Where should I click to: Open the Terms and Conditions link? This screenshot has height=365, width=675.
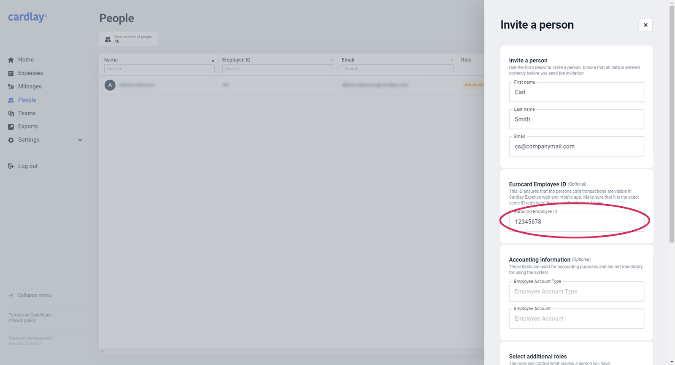(x=30, y=315)
